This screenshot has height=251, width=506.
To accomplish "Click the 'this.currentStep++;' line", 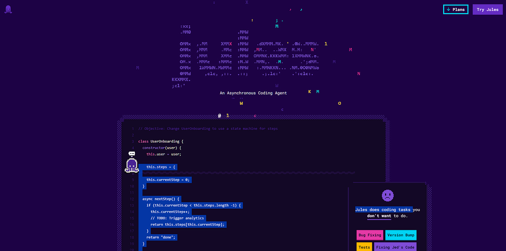I will [171, 212].
